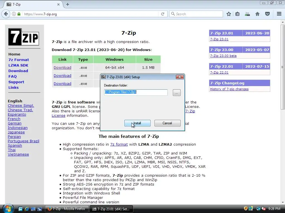
Task: Open the Download sidebar link
Action: pyautogui.click(x=18, y=71)
